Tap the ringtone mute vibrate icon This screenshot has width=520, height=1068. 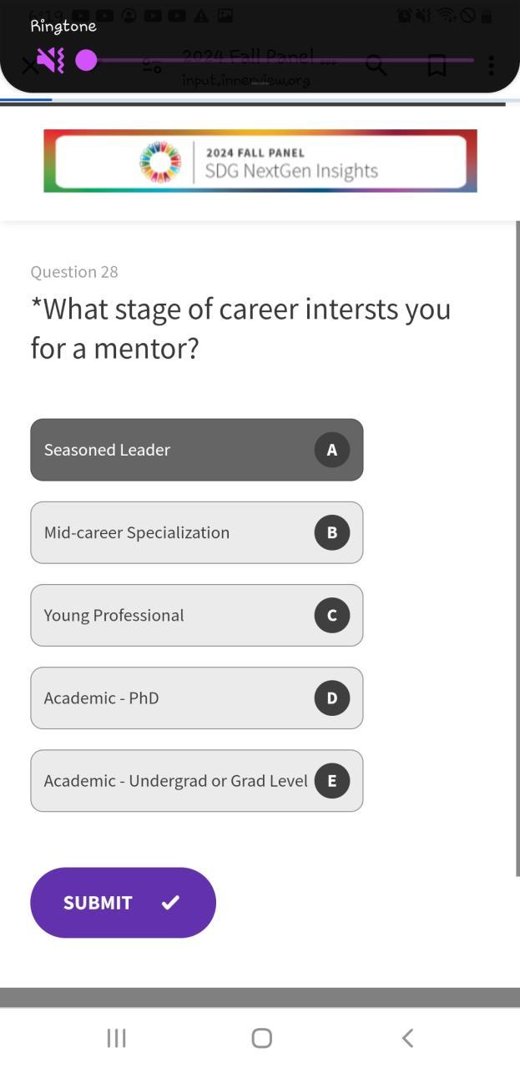pyautogui.click(x=50, y=61)
